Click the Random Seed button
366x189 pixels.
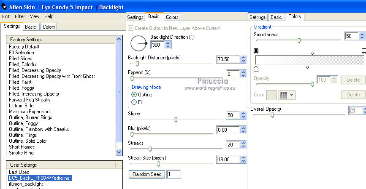tap(147, 174)
